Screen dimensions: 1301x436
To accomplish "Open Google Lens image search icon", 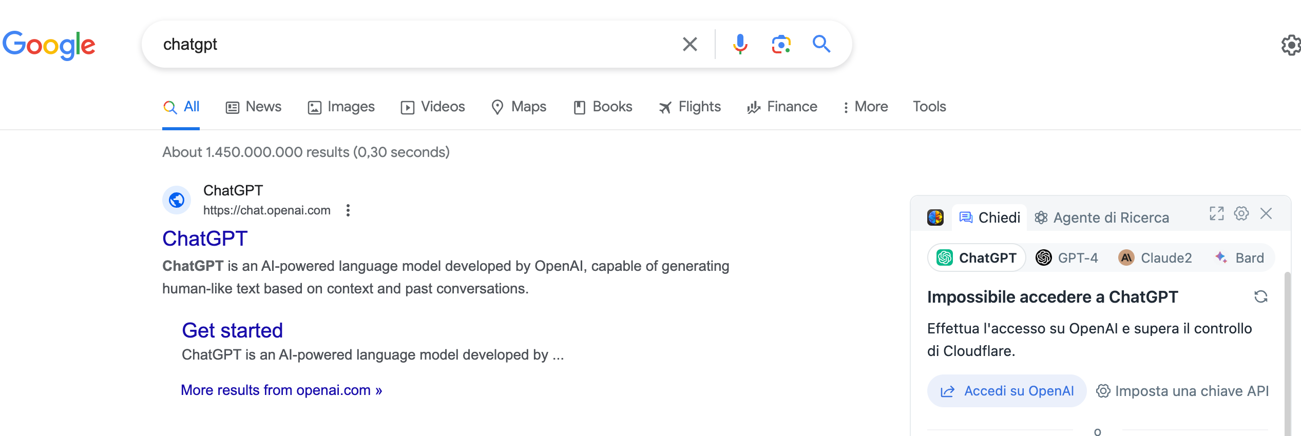I will click(781, 44).
